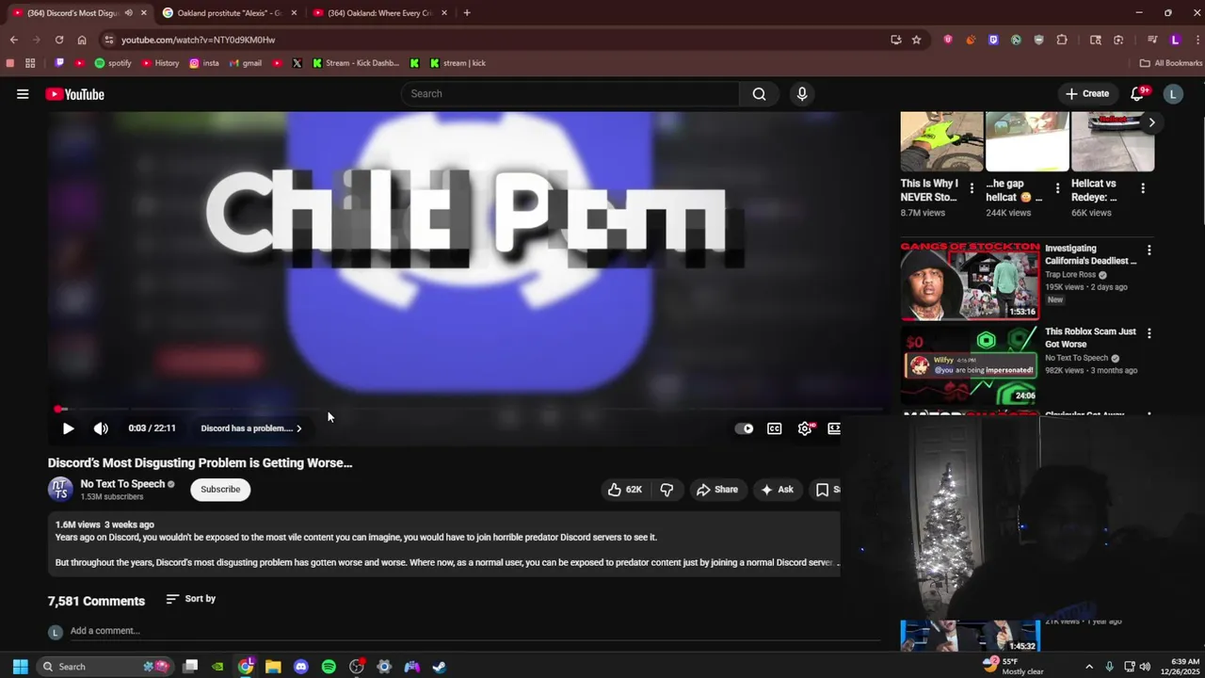Image resolution: width=1205 pixels, height=678 pixels.
Task: Open the Sort by comments dropdown
Action: (191, 599)
